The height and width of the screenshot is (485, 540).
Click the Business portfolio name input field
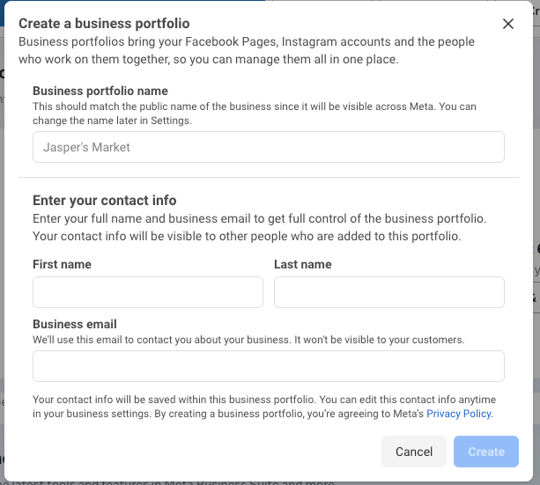(269, 147)
